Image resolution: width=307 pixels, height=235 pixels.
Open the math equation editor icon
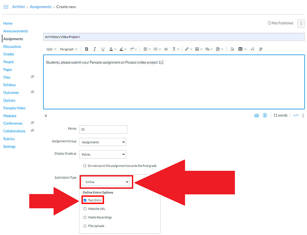click(x=252, y=49)
